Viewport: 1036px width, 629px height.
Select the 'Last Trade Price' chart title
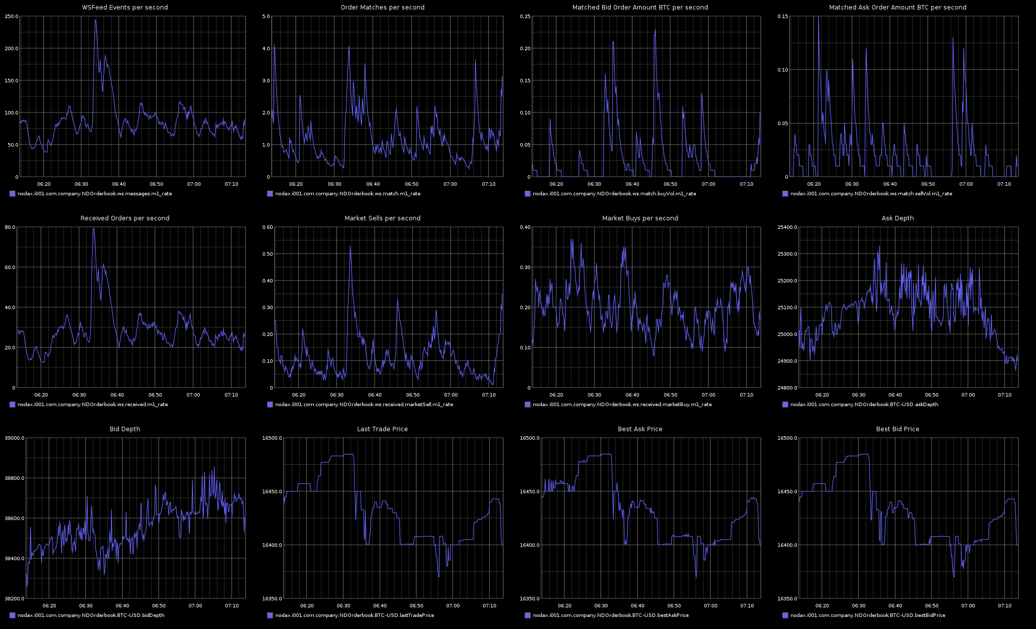pyautogui.click(x=383, y=429)
